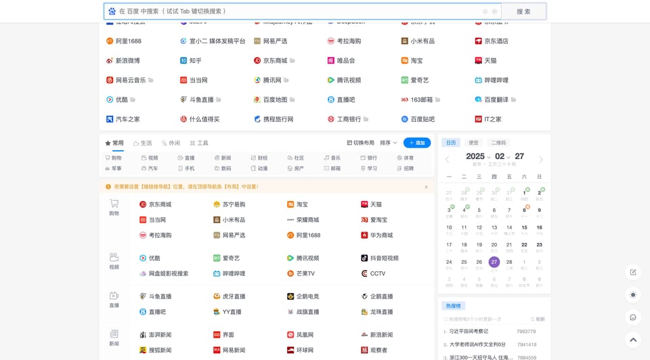The image size is (650, 360).
Task: Click the 直播 sidebar category icon
Action: (114, 295)
